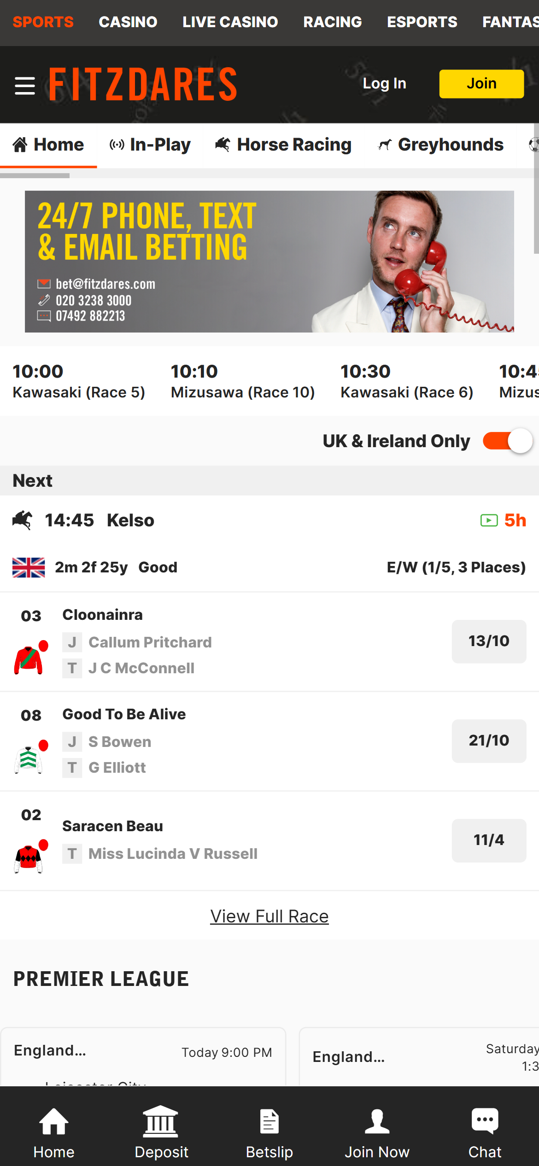Screen dimensions: 539x1166
Task: Tap the Join Now person icon
Action: (x=377, y=1133)
